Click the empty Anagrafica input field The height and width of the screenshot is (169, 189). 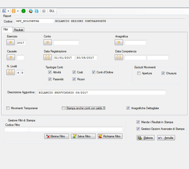[x=135, y=43]
